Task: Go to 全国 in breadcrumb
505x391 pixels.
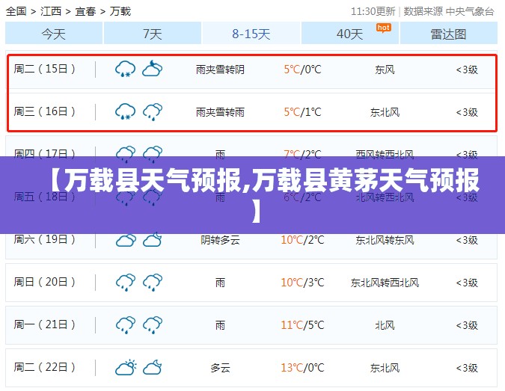Action: 16,11
